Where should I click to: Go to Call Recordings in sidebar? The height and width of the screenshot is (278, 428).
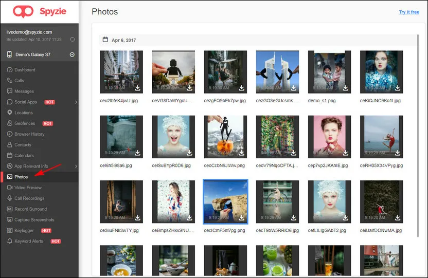pos(29,198)
